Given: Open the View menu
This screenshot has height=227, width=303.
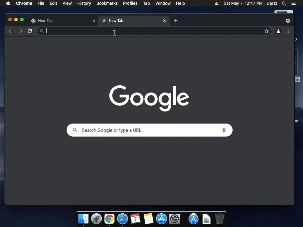Looking at the screenshot, I should 67,3.
